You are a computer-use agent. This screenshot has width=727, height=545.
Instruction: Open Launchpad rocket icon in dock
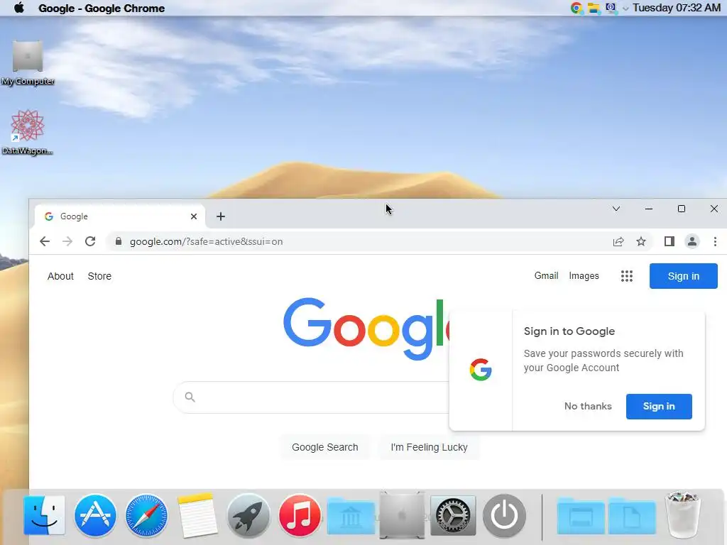click(248, 515)
